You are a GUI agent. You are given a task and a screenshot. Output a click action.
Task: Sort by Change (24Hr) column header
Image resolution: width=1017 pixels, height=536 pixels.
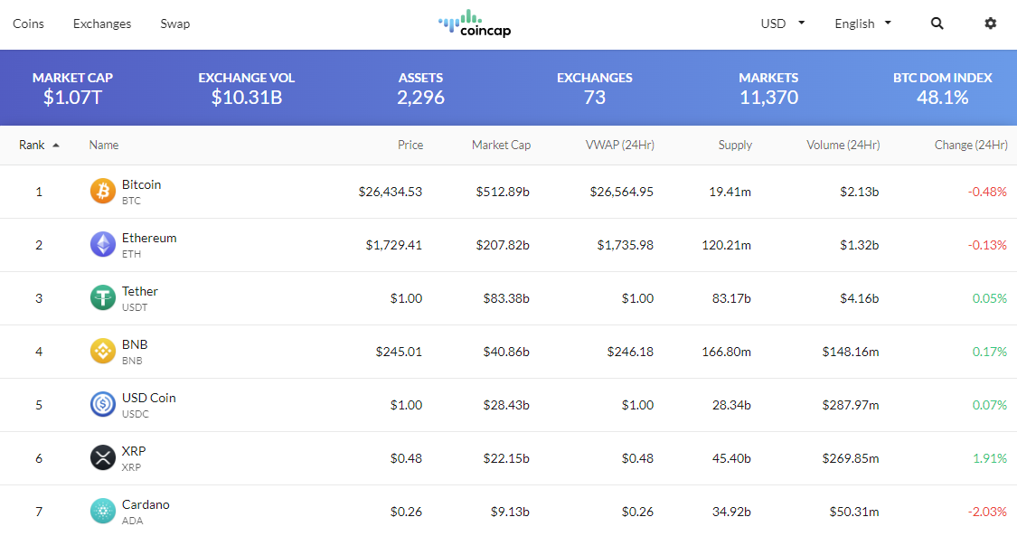(970, 146)
